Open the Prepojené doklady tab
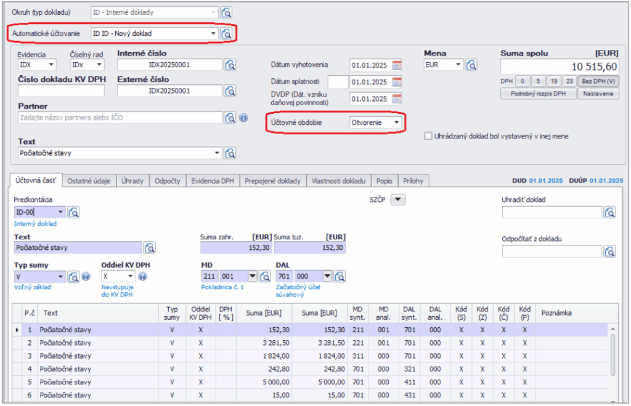 [x=272, y=181]
